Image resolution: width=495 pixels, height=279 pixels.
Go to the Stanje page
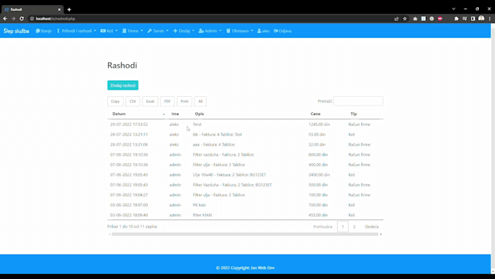[x=44, y=31]
